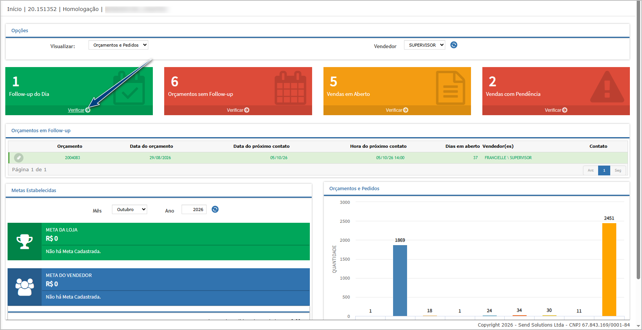Sort by the Orçamento column header
This screenshot has width=642, height=330.
point(70,146)
